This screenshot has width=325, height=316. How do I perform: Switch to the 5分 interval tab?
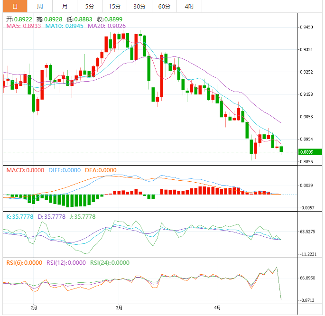click(x=90, y=7)
